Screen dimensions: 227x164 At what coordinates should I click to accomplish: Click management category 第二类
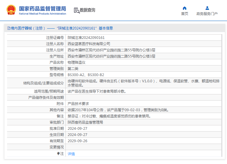point(73,69)
